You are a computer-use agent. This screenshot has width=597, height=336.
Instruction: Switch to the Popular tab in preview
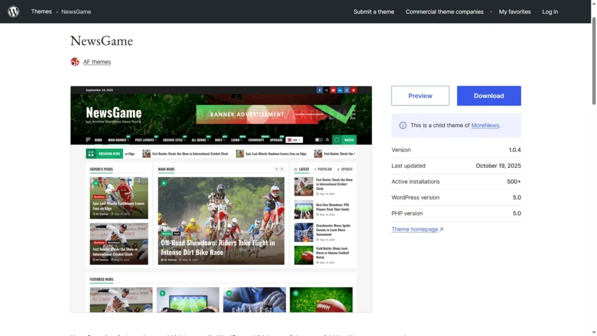coord(323,169)
